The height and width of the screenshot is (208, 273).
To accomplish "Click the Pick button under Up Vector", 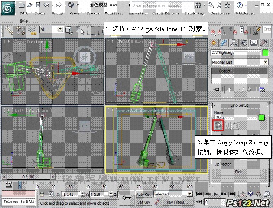I will [239, 172].
